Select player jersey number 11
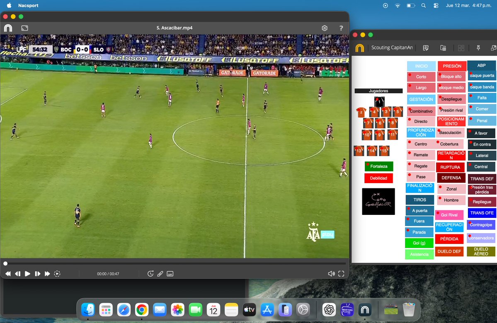 pos(393,134)
